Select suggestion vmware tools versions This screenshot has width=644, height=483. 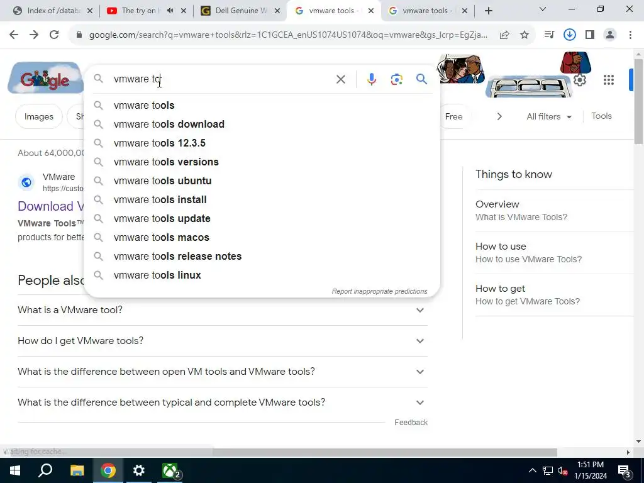(262, 162)
